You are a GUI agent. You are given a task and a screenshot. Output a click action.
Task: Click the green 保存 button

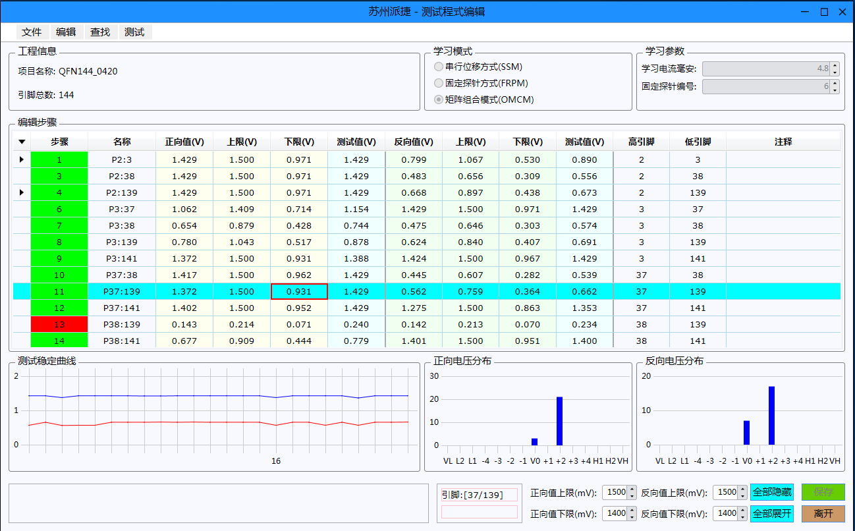[x=823, y=492]
